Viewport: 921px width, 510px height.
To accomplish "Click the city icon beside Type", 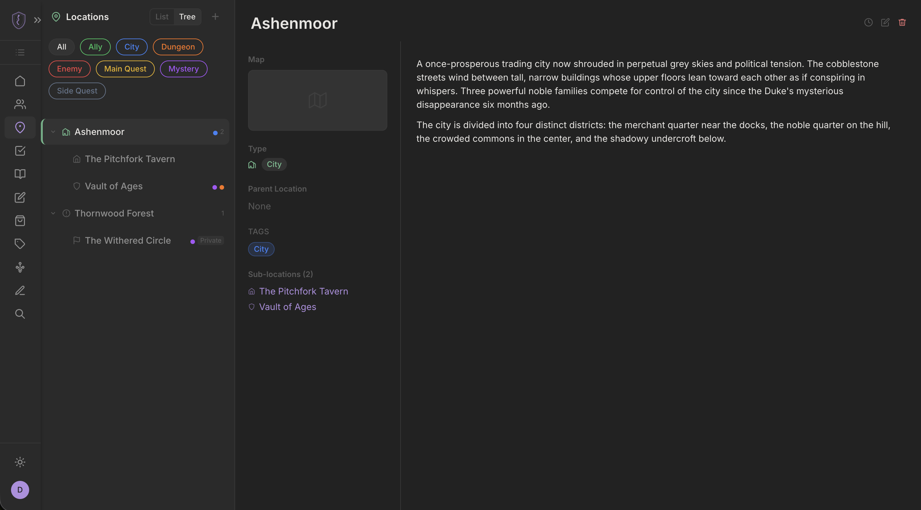I will tap(252, 165).
